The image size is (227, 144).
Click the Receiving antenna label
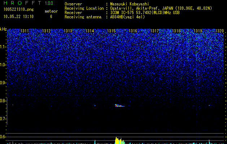83,17
